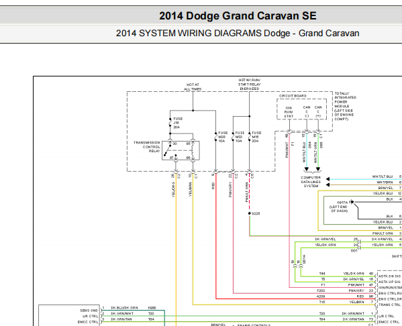Click the Totally Integrated Power Module label
The width and height of the screenshot is (402, 326).
(346, 106)
